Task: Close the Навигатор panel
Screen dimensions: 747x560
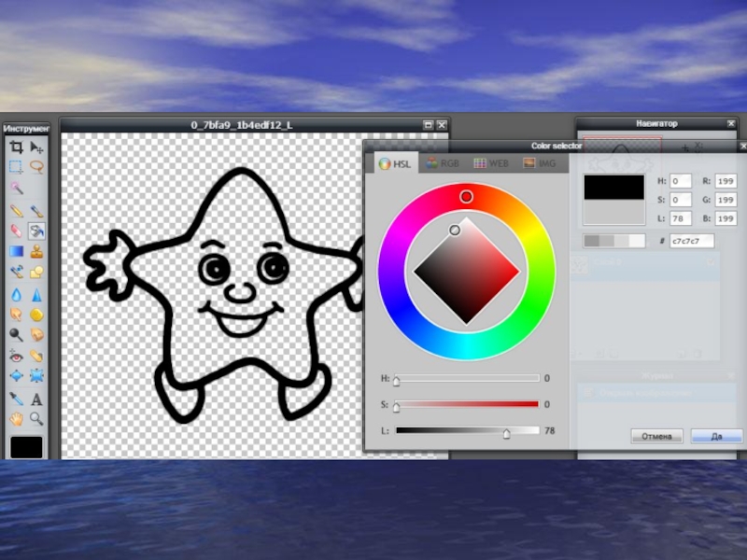Action: pos(731,123)
